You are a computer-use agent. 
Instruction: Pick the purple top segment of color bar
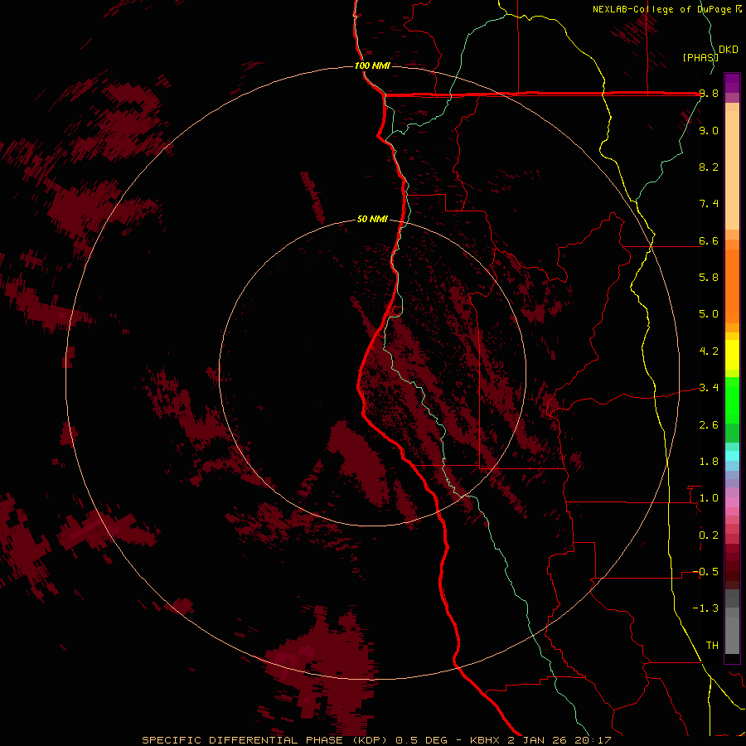[x=732, y=83]
